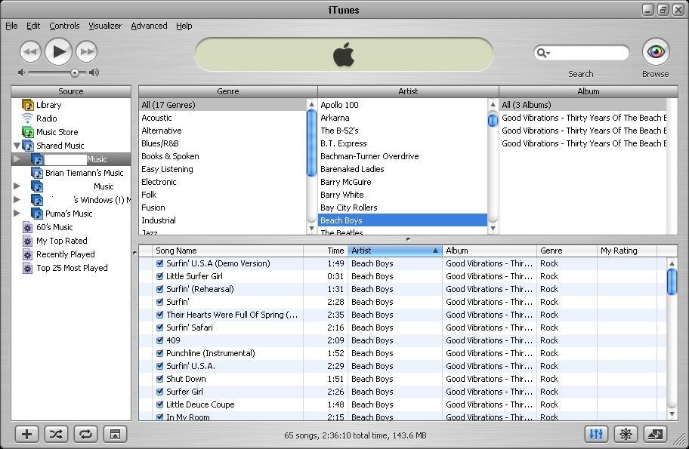
Task: Click the high volume speaker icon
Action: coord(94,72)
